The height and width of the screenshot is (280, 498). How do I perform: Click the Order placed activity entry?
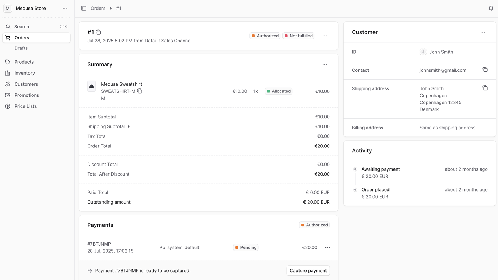click(375, 190)
